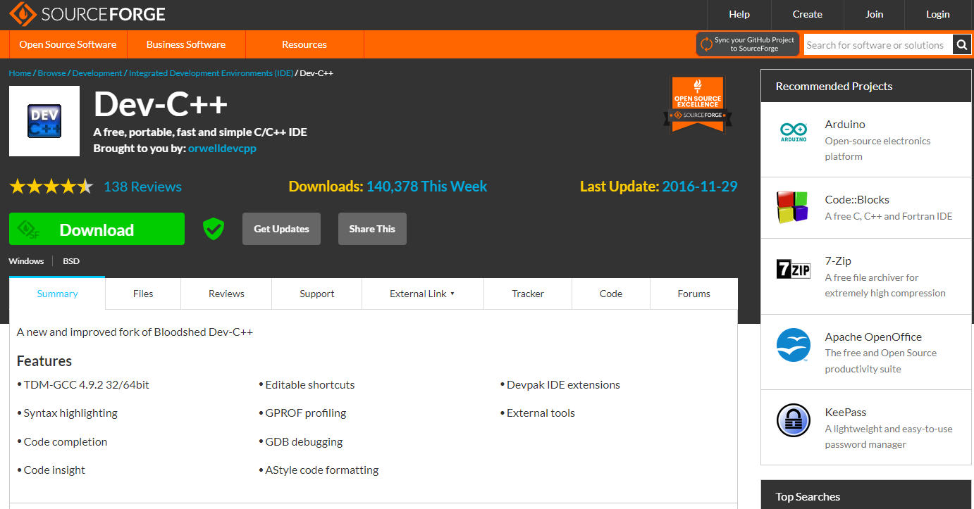This screenshot has width=974, height=509.
Task: Click the GitHub sync icon
Action: [x=706, y=44]
